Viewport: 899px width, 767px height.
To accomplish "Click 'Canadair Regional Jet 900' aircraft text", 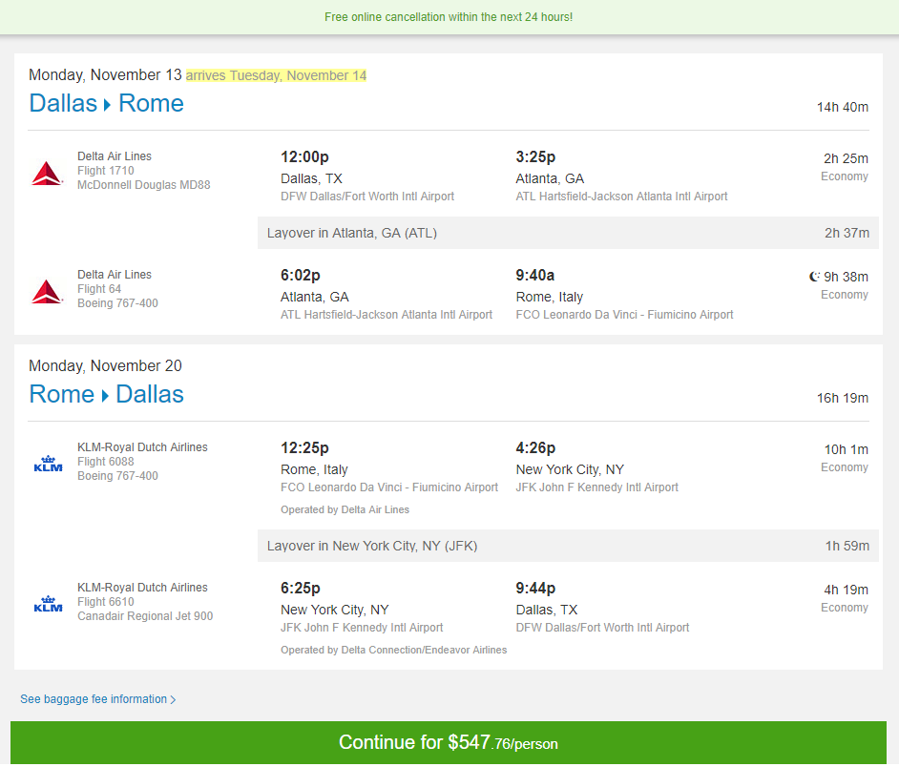I will 145,616.
